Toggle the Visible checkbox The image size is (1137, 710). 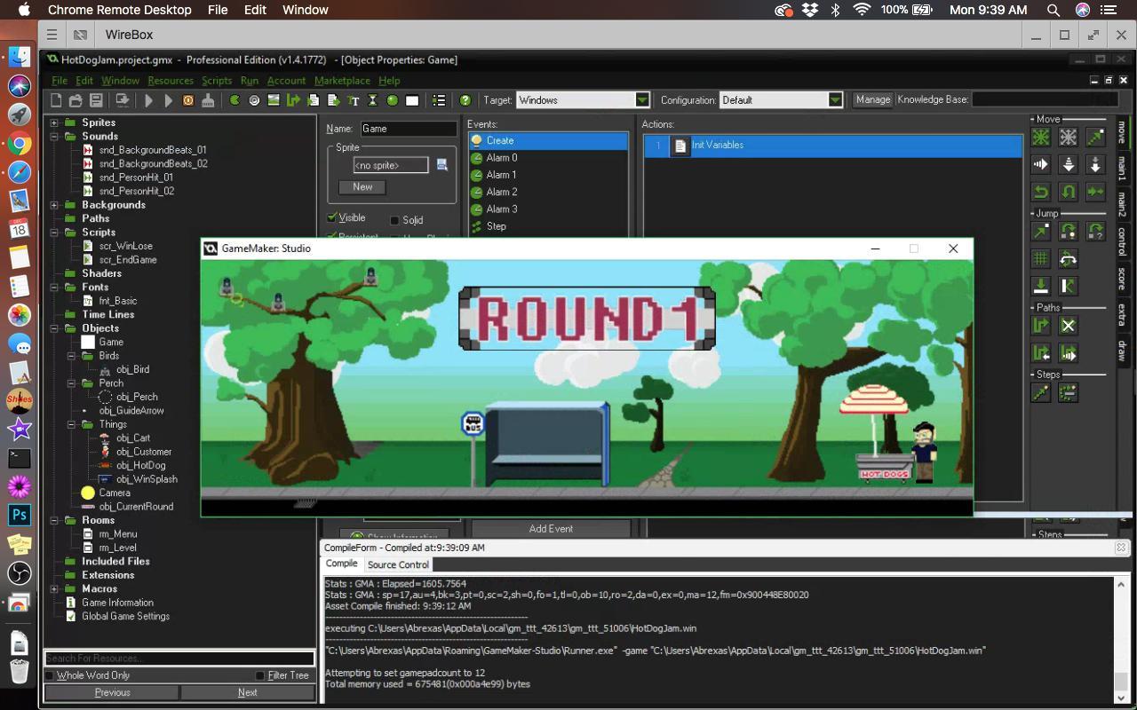point(332,217)
